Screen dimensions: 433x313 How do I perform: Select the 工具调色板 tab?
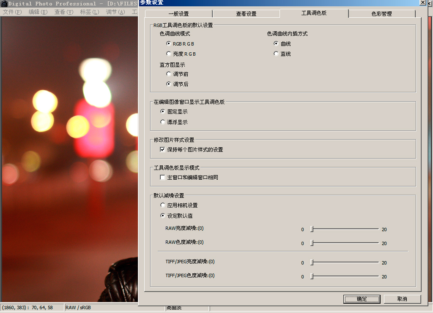click(x=314, y=13)
